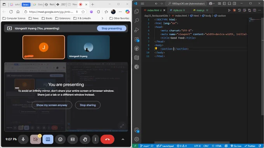Open Copilot dropdown arrow in VS Code title bar
The height and width of the screenshot is (148, 264).
pos(214,3)
